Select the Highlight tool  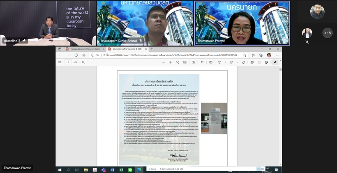(x=231, y=62)
